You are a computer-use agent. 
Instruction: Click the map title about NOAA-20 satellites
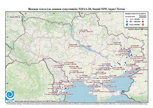(76, 9)
